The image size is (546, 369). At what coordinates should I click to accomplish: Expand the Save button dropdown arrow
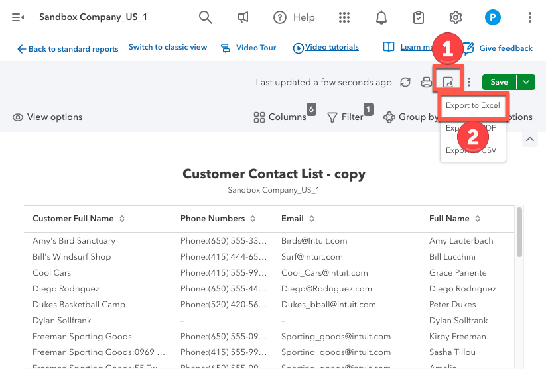pos(526,82)
